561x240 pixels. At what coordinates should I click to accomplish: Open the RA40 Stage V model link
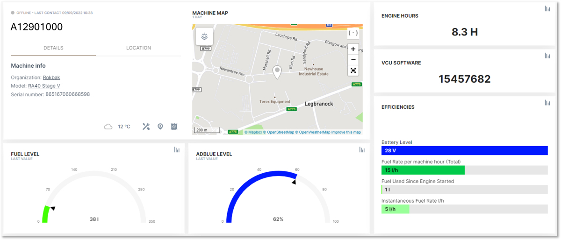pyautogui.click(x=44, y=86)
